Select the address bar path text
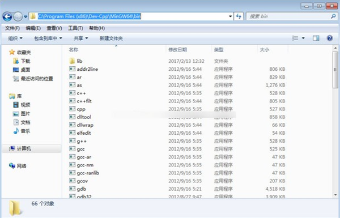The image size is (340, 218). tap(90, 16)
